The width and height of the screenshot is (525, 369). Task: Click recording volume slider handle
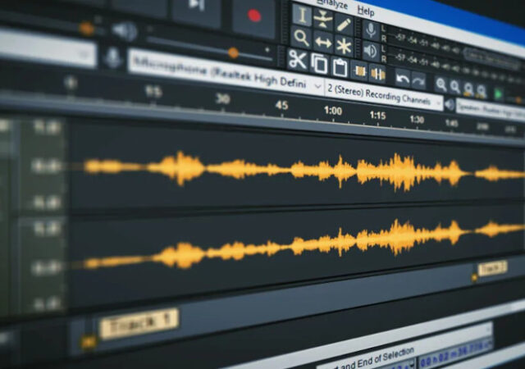(87, 29)
